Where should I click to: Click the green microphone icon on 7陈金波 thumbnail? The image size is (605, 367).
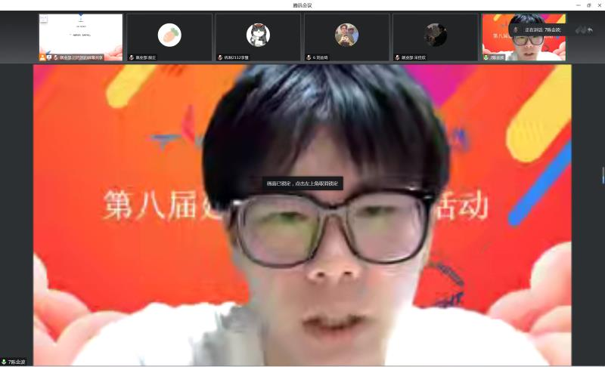(486, 57)
